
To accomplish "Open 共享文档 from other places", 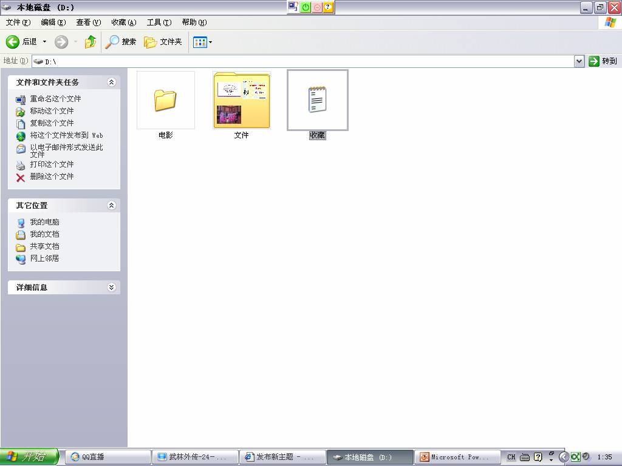I will [45, 246].
